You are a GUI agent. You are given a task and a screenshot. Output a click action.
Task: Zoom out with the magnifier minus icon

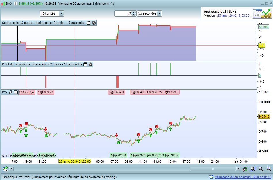click(261, 169)
